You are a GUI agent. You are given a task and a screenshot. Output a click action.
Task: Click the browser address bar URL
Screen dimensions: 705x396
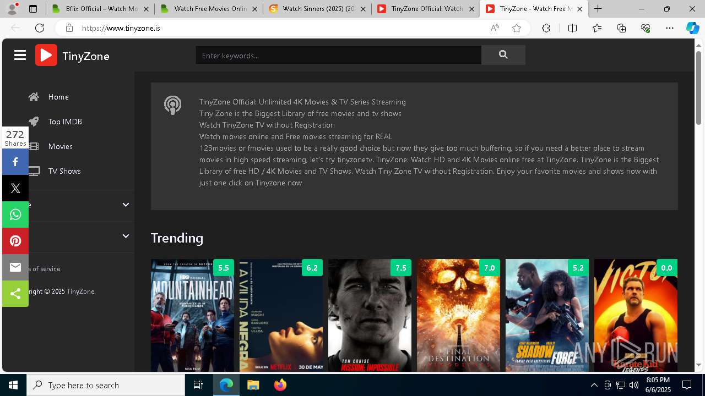click(x=121, y=28)
